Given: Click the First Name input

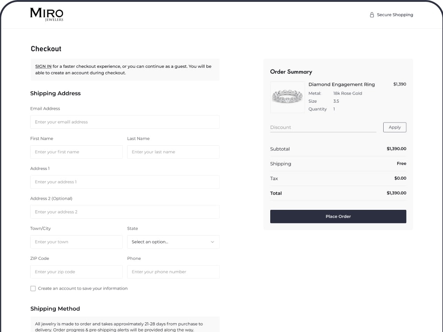Looking at the screenshot, I should pyautogui.click(x=76, y=152).
